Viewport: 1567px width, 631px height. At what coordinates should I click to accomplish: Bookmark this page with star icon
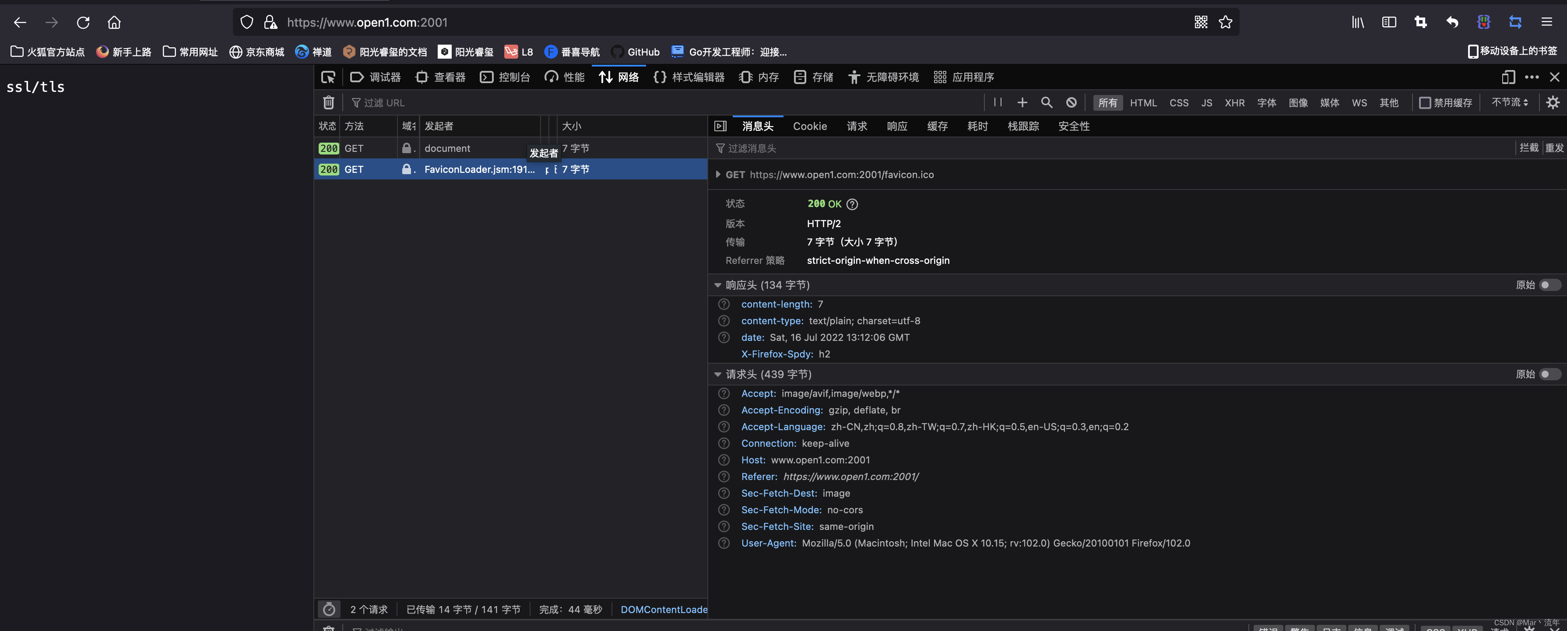(1225, 22)
